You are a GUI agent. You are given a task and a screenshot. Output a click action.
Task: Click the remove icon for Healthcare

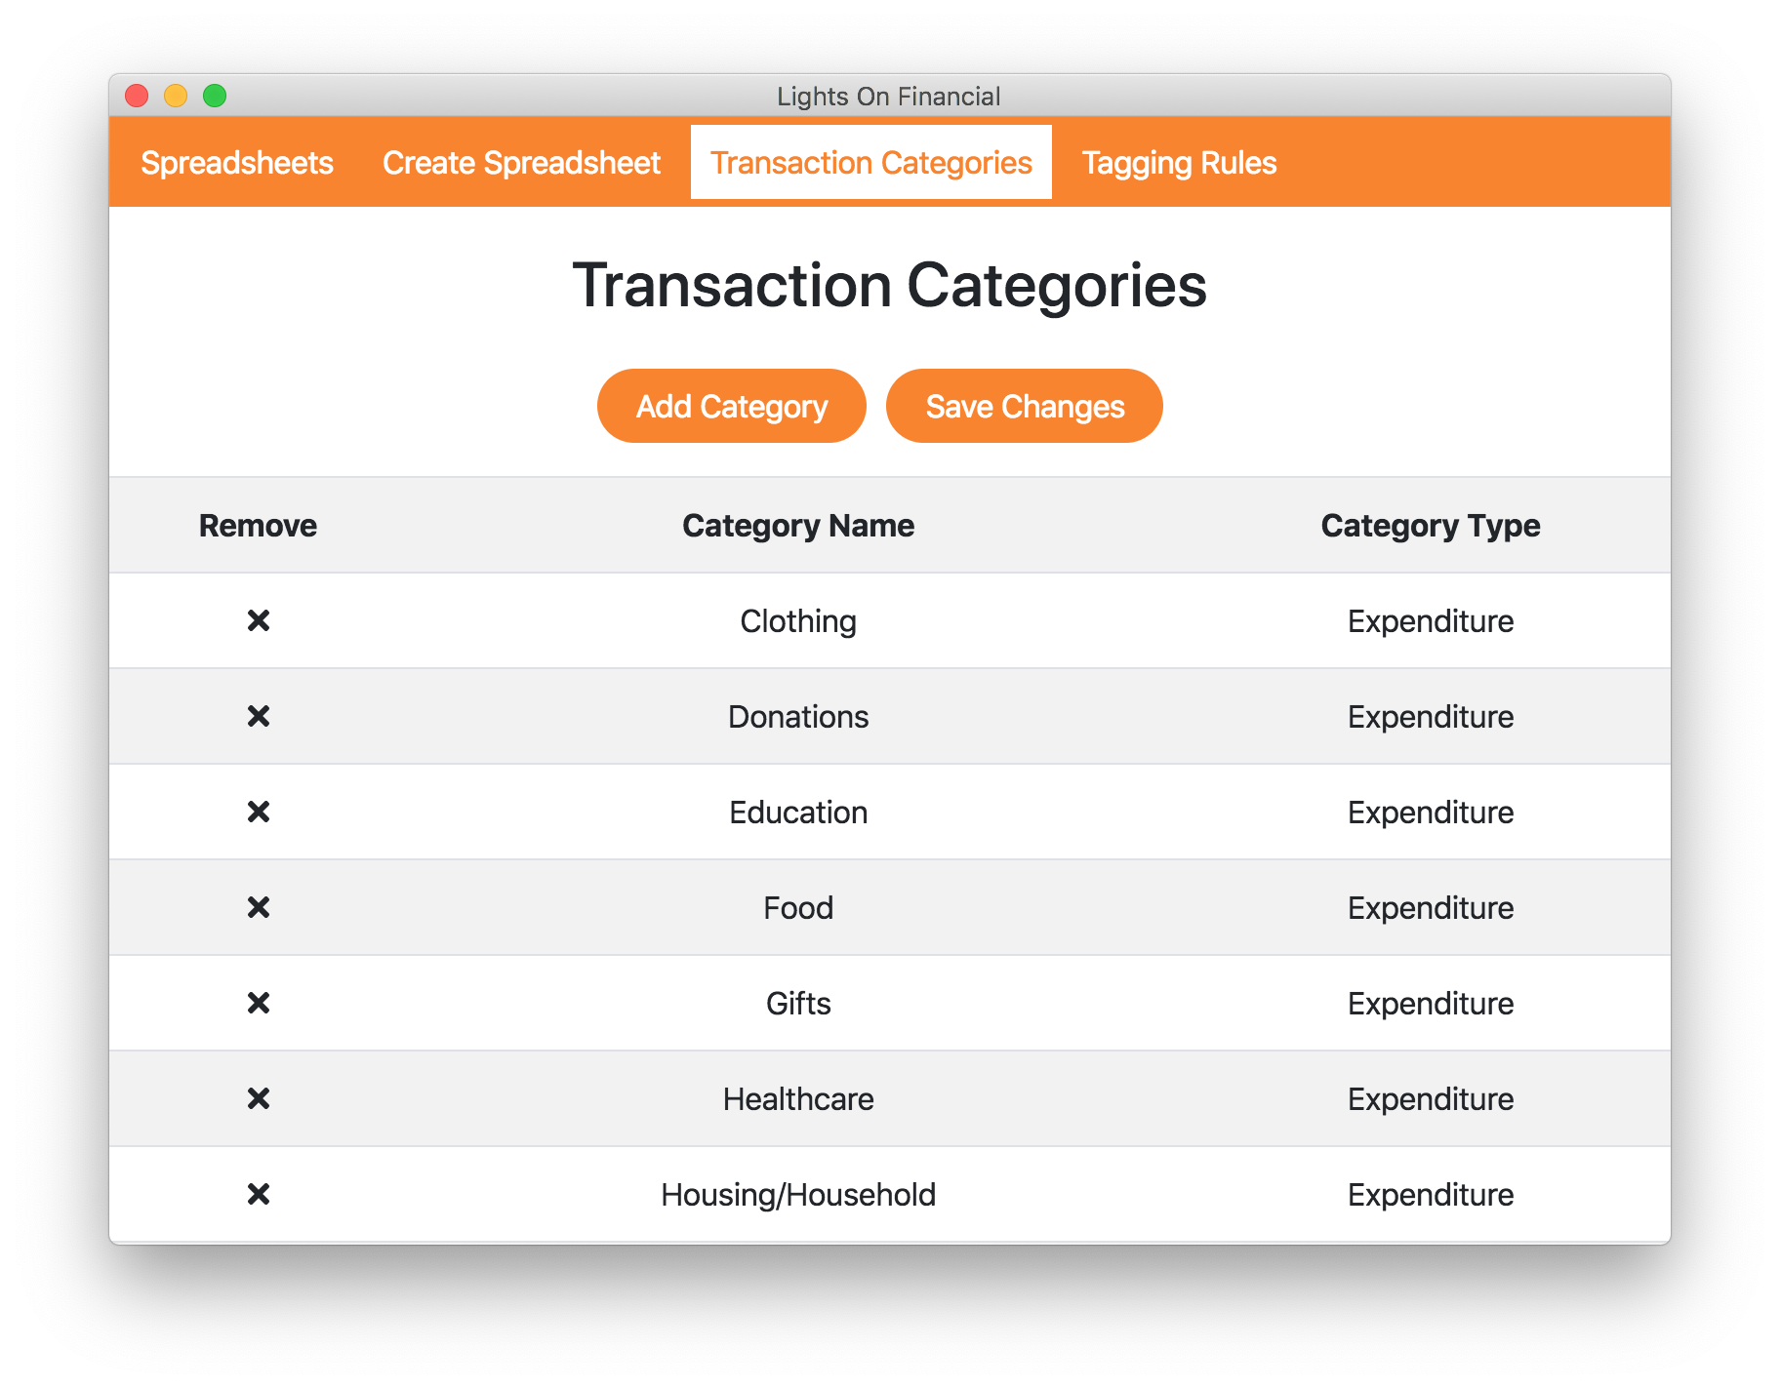tap(258, 1098)
